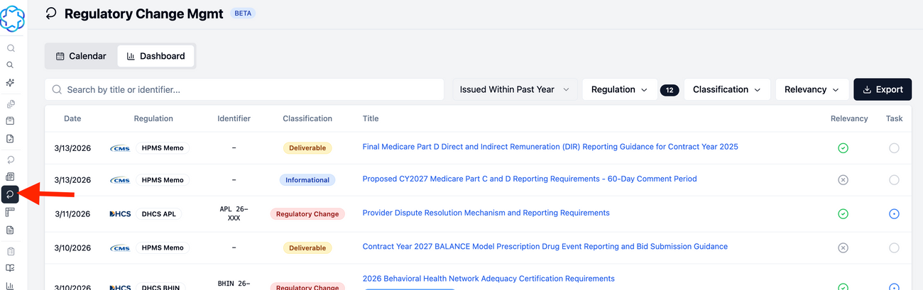Open the Relevancy filter dropdown
Image resolution: width=923 pixels, height=290 pixels.
coord(812,89)
